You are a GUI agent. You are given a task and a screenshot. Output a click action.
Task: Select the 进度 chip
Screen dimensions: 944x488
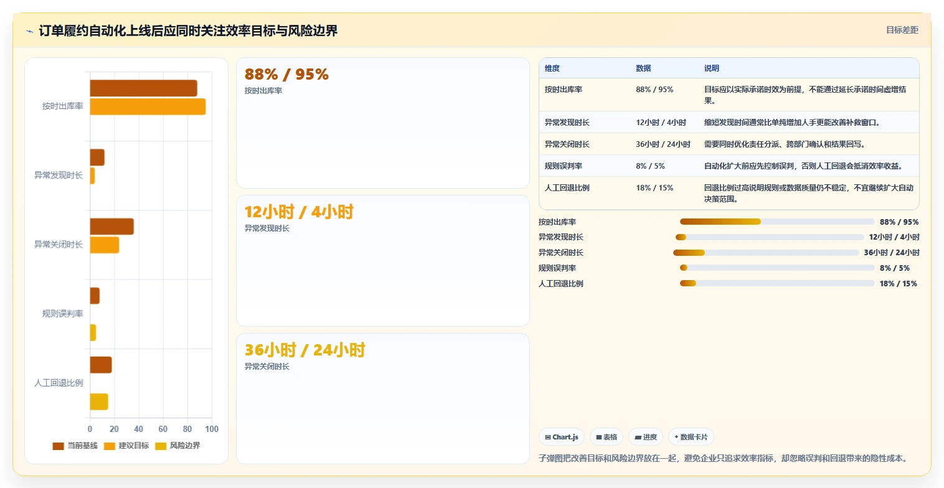(x=646, y=437)
